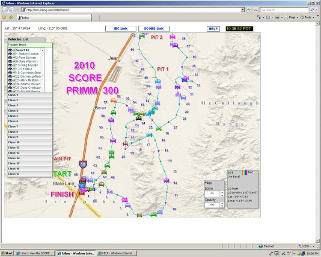Expand the Class 13 vehicle section
321x257 pixels.
30,153
